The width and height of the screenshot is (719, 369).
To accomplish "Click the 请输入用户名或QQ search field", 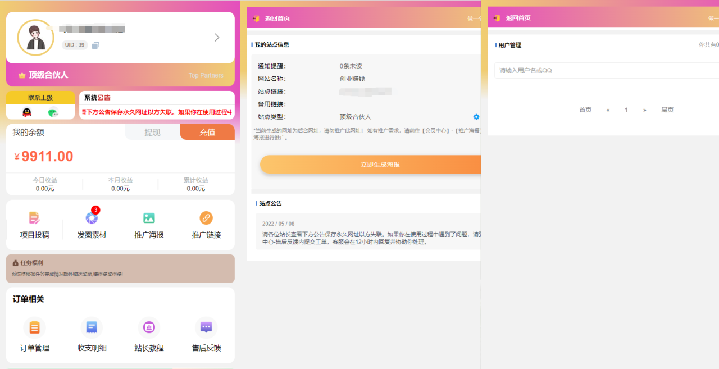I will (x=601, y=70).
